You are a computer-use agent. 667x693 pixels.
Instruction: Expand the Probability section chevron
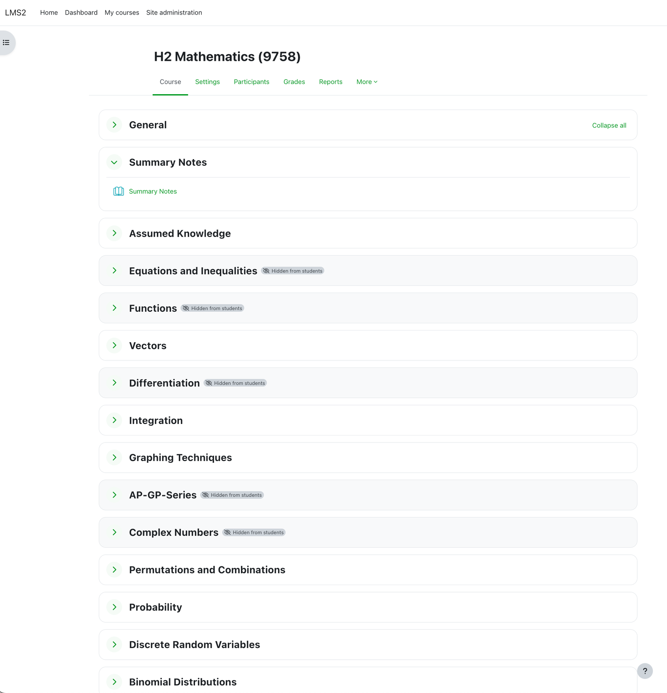pyautogui.click(x=114, y=607)
